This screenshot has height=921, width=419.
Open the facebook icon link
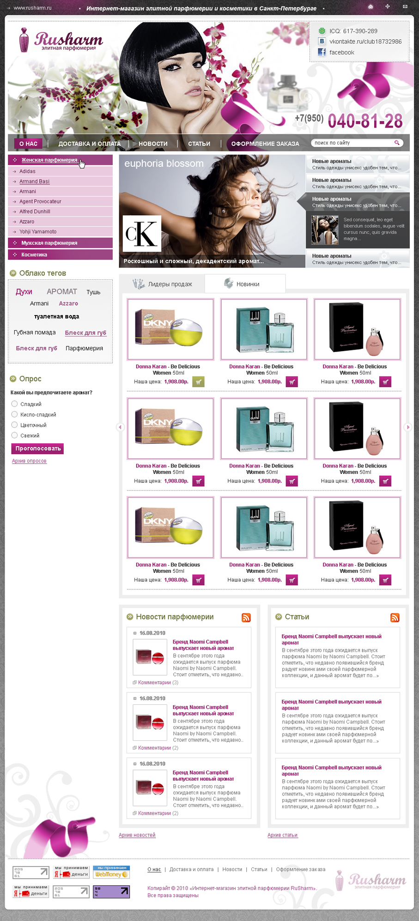(x=322, y=52)
